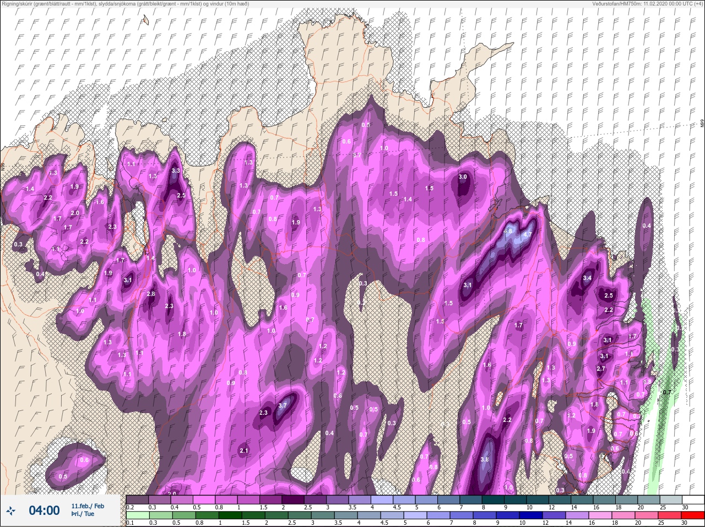This screenshot has height=527, width=705.
Task: Pick the white snow legend swatch at 30
Action: pyautogui.click(x=693, y=499)
